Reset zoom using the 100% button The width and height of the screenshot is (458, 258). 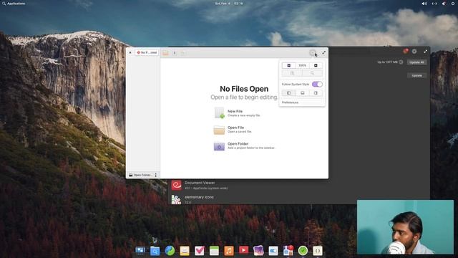(x=302, y=65)
